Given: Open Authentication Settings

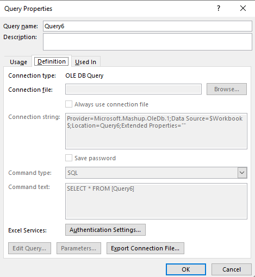Looking at the screenshot, I should click(105, 230).
